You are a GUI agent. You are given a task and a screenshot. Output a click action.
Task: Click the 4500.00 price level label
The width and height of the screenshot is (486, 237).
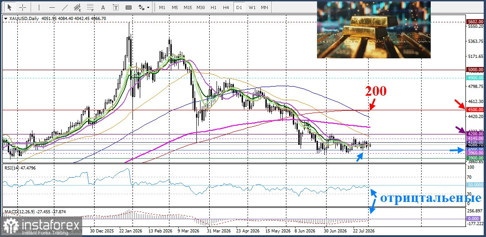click(475, 109)
